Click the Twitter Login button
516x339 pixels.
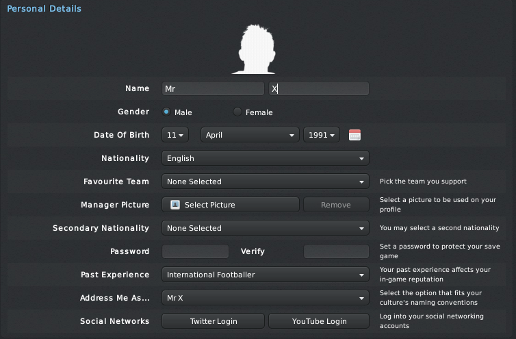[214, 321]
